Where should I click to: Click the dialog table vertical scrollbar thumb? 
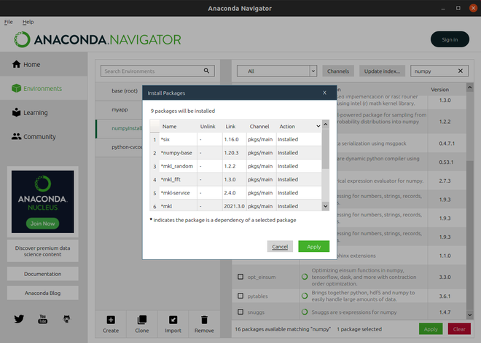tap(326, 149)
